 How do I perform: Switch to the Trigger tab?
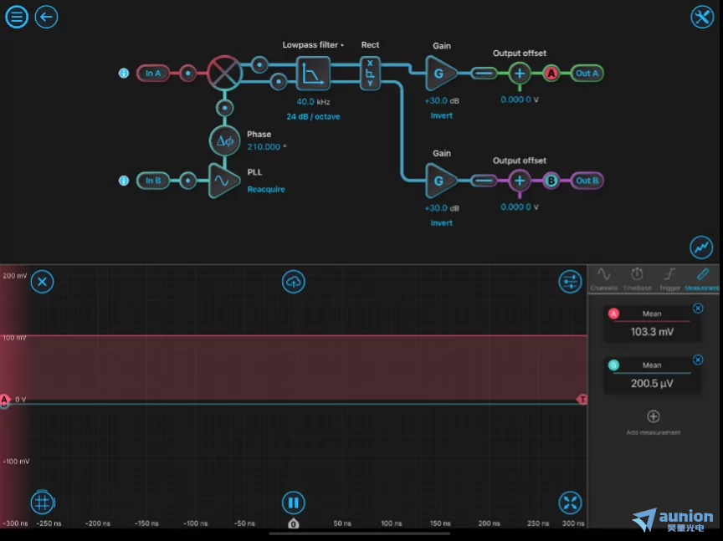[x=669, y=278]
